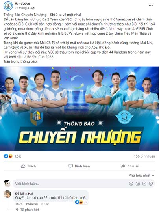Viewport: 159px width, 212px height.
Task: Click the blue like reaction icon under post
Action: click(6, 156)
